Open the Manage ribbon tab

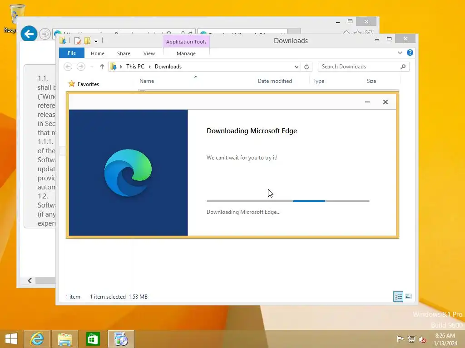tap(186, 53)
